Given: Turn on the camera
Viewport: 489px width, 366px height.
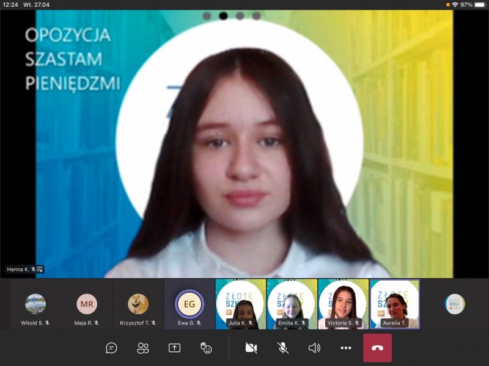Looking at the screenshot, I should point(251,348).
